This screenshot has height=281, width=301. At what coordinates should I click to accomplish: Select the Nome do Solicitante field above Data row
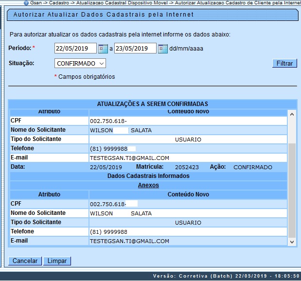coord(188,130)
